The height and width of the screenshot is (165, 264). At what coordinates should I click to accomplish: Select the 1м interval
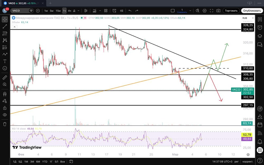(x=46, y=11)
